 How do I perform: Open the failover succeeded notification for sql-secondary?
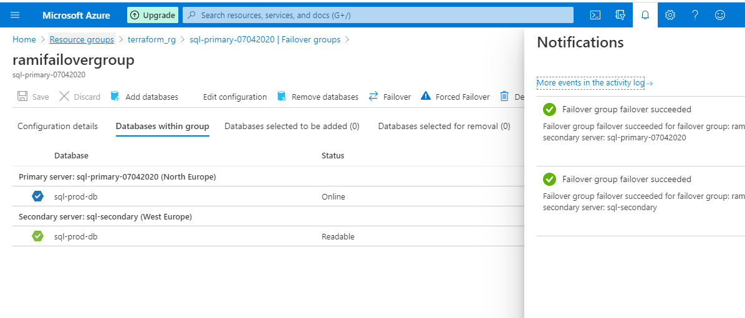pyautogui.click(x=641, y=201)
